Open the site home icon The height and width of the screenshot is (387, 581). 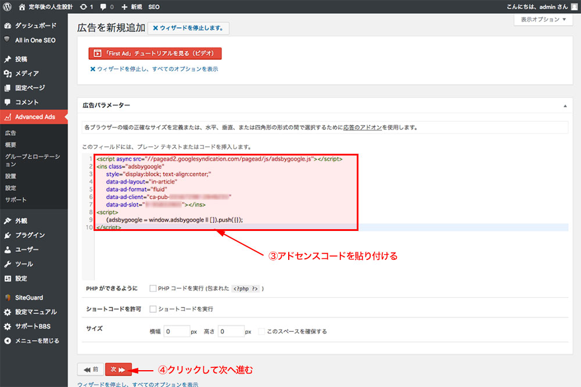[22, 7]
